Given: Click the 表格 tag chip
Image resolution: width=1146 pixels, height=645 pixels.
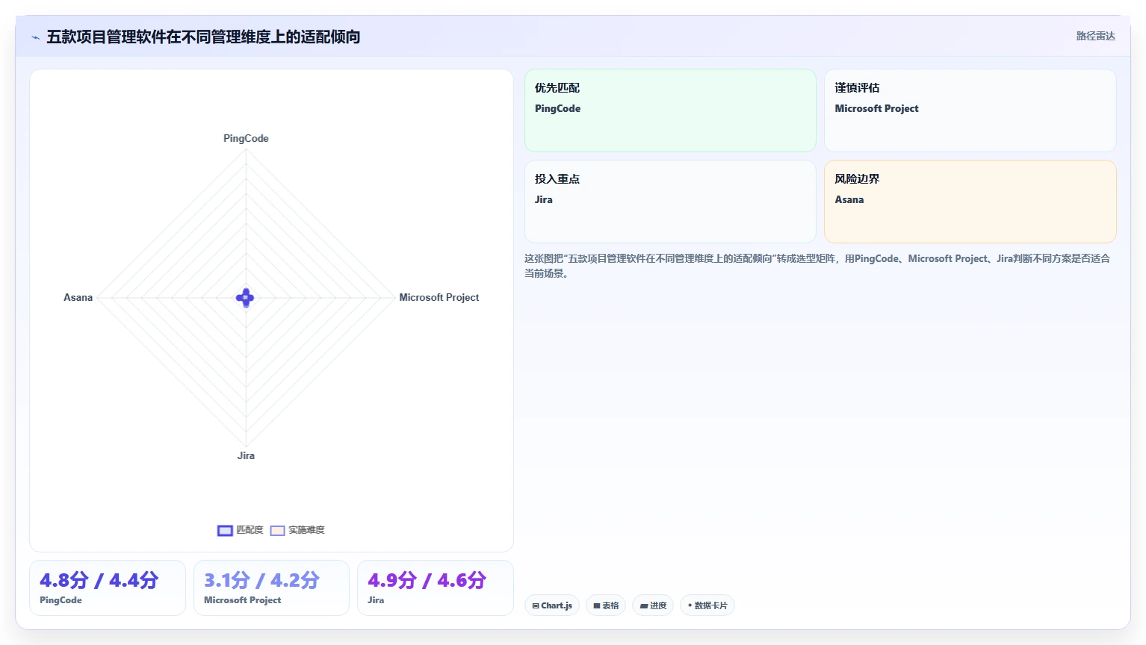Looking at the screenshot, I should pos(606,605).
